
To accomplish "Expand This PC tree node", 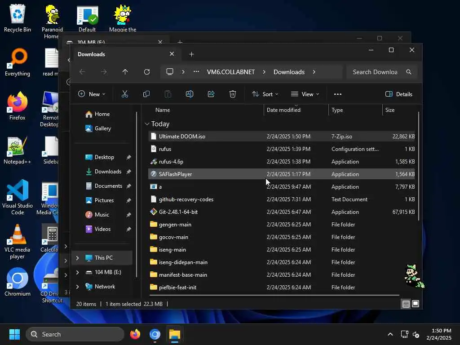I will point(77,258).
